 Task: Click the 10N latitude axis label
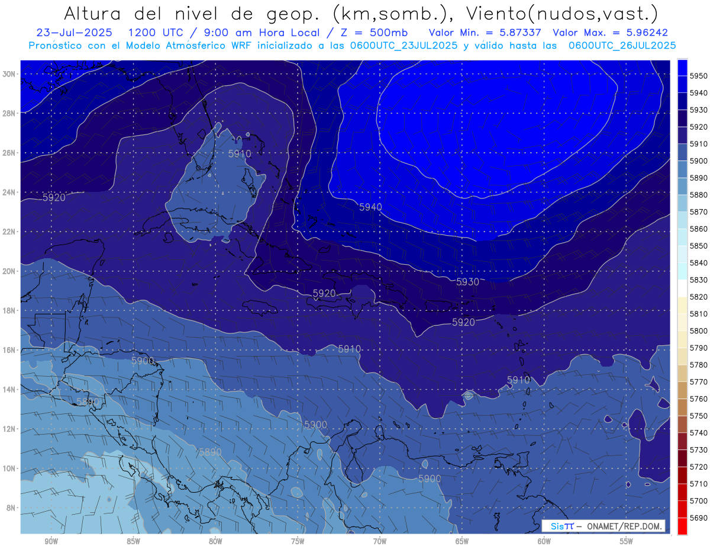pyautogui.click(x=9, y=468)
